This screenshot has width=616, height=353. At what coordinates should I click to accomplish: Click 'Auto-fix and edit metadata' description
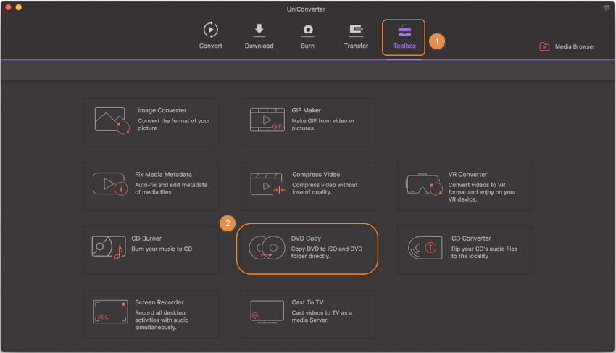point(171,188)
